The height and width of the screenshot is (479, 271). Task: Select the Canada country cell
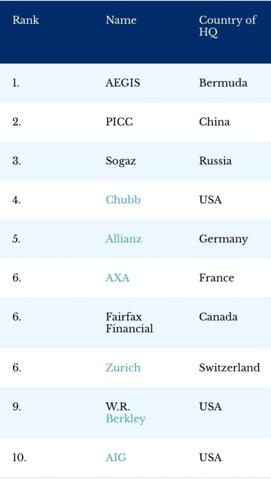(219, 317)
